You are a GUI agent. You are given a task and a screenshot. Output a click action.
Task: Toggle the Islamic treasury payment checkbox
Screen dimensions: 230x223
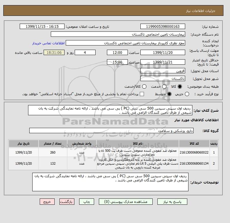[142, 94]
